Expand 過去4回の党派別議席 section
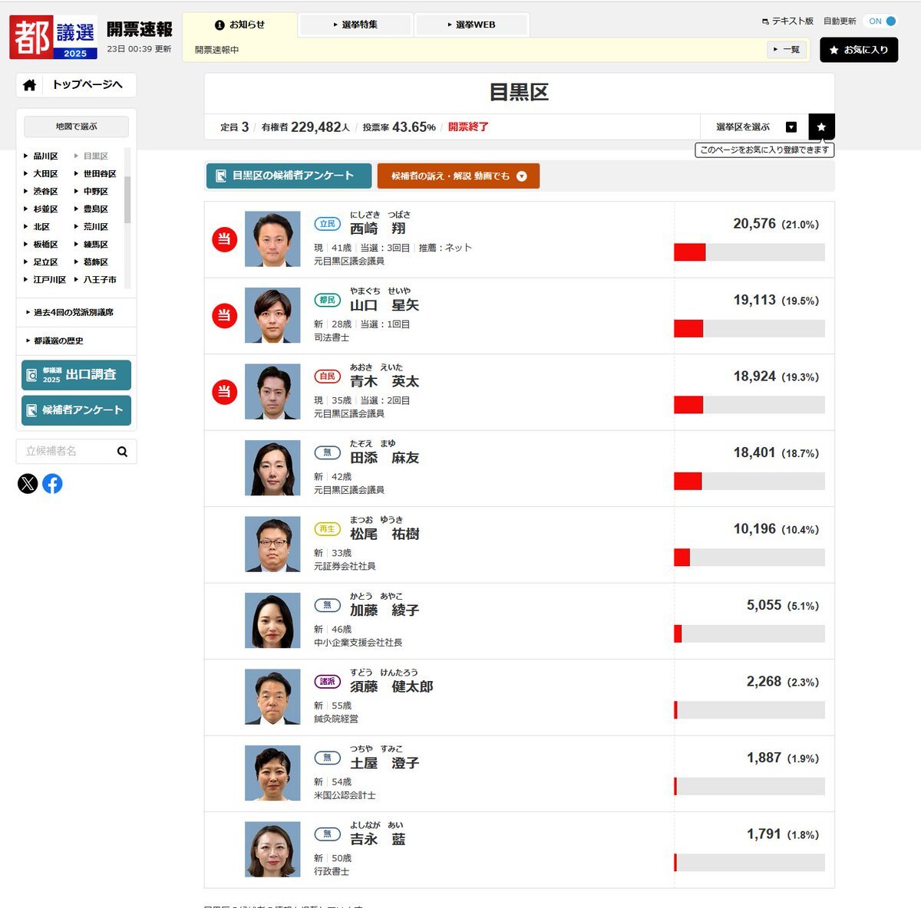This screenshot has width=921, height=908. [x=74, y=312]
